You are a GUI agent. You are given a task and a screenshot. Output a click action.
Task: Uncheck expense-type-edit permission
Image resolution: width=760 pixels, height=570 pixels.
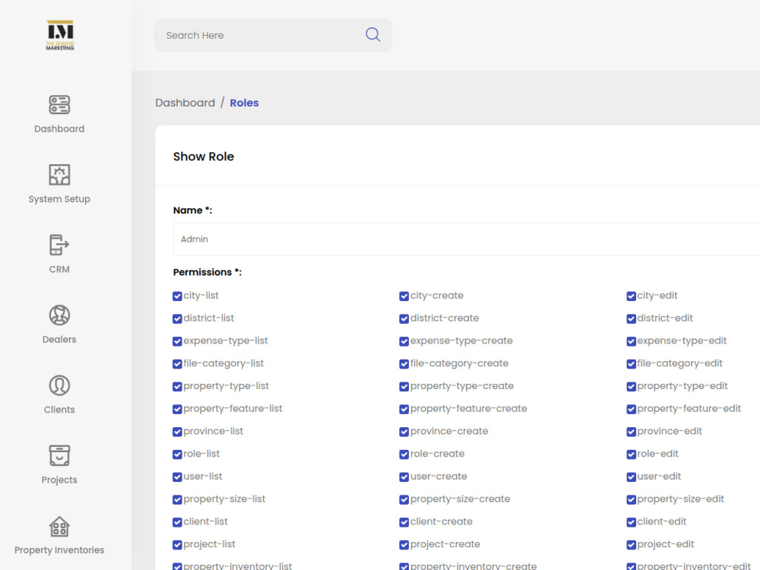click(x=631, y=341)
